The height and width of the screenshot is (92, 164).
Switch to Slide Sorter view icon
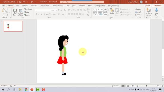click(x=128, y=86)
